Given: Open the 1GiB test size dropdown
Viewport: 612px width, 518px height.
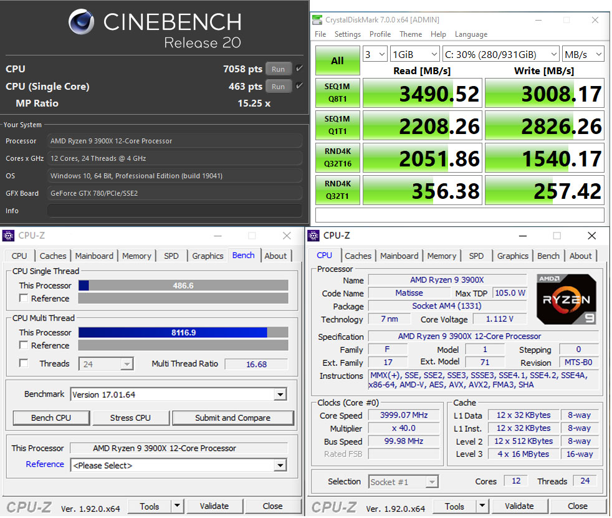Looking at the screenshot, I should tap(414, 54).
